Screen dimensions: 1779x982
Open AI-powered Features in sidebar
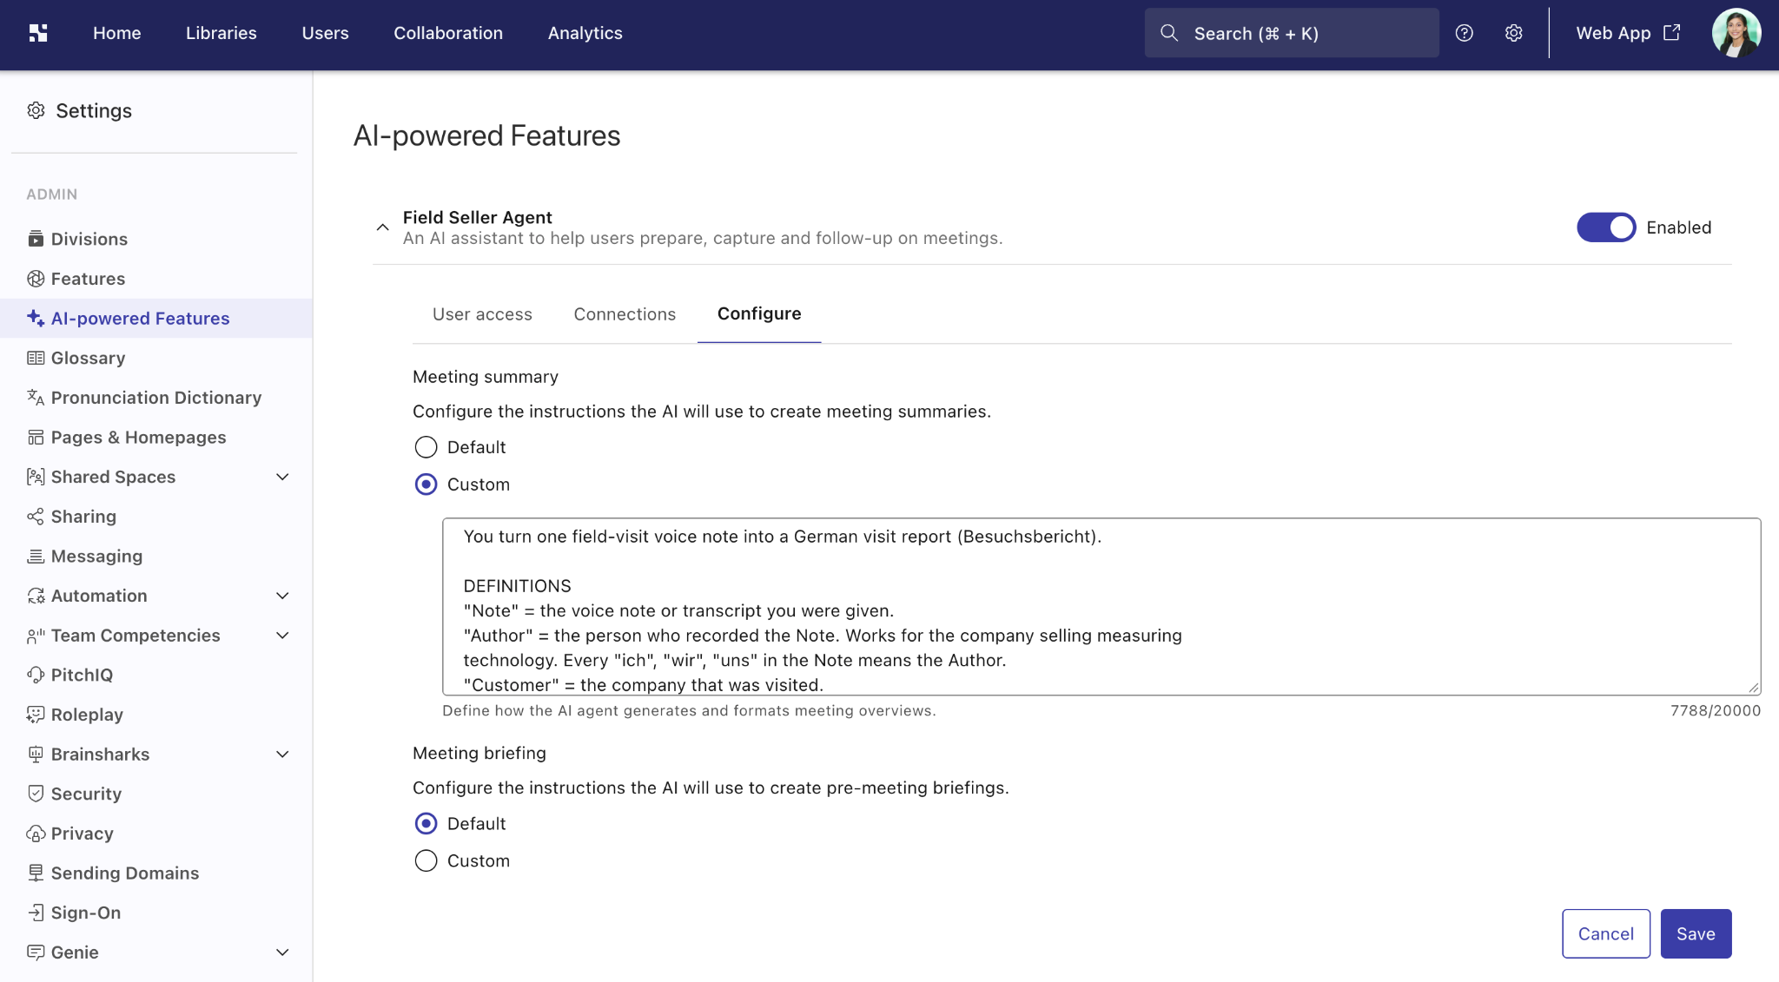(156, 319)
